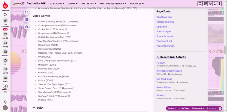Open the Fandom home logo

pos(5,5)
